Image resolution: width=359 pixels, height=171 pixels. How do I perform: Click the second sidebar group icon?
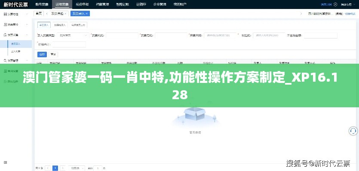[x=5, y=24]
